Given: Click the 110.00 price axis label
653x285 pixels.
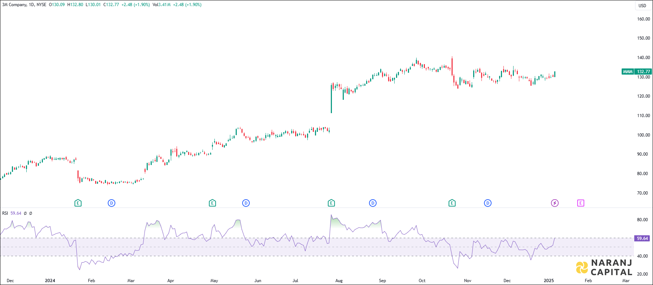Looking at the screenshot, I should click(x=644, y=116).
